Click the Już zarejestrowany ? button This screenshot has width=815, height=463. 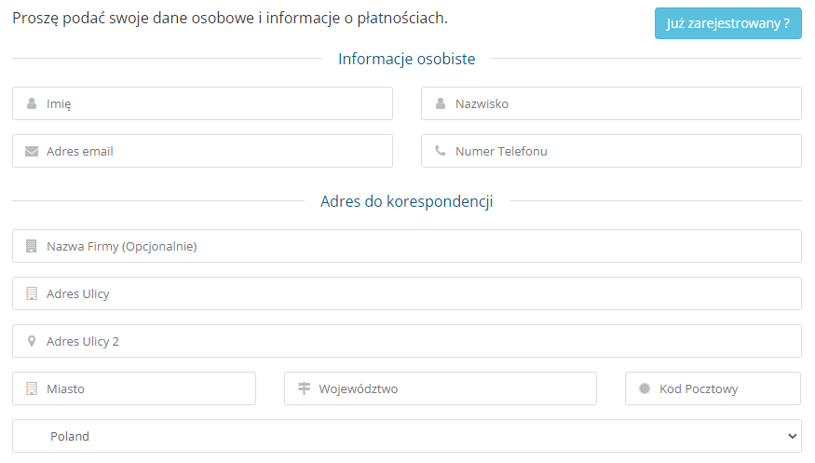(x=727, y=23)
